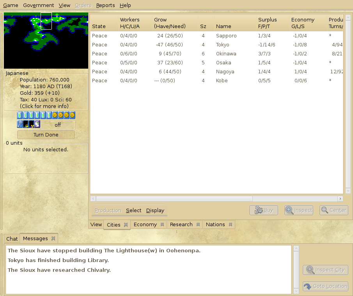
Task: Sort cities by Surplus F/P/T column
Action: pos(273,23)
